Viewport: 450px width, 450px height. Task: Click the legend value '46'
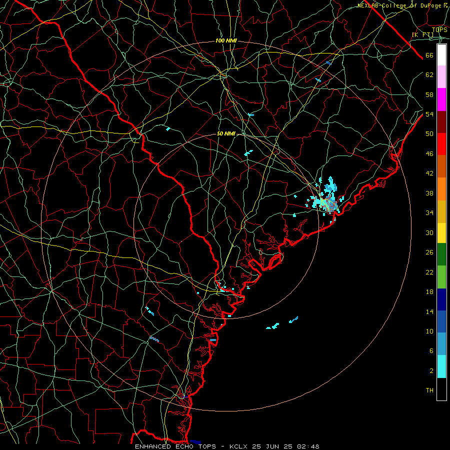pyautogui.click(x=429, y=154)
